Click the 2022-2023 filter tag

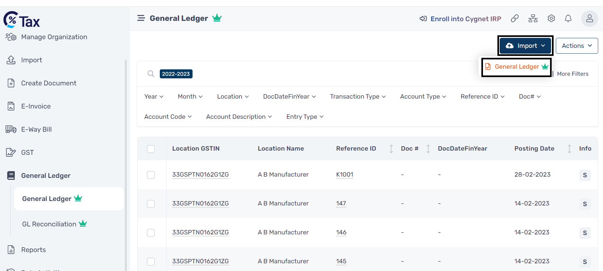(x=176, y=74)
